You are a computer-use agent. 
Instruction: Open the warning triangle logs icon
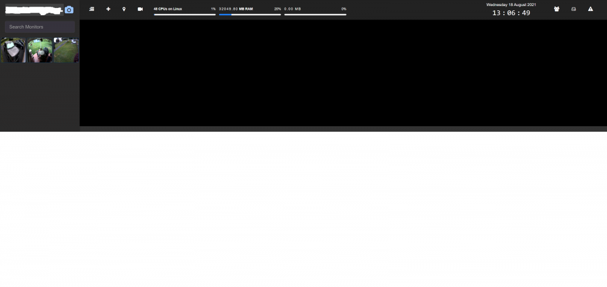tap(591, 9)
